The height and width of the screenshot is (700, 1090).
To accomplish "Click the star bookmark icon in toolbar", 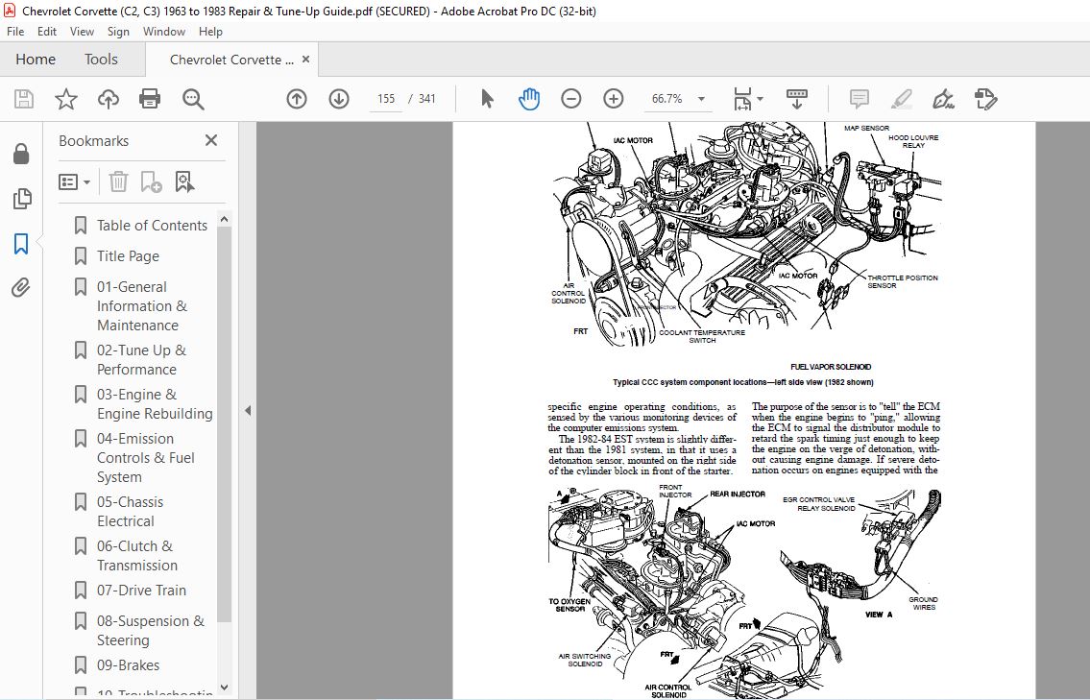I will point(66,99).
